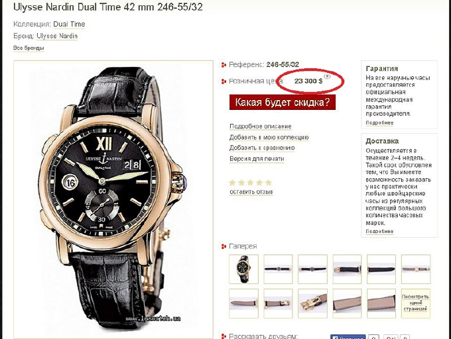
Task: Open 'Подробнее' under Гарантия section
Action: pos(379,122)
